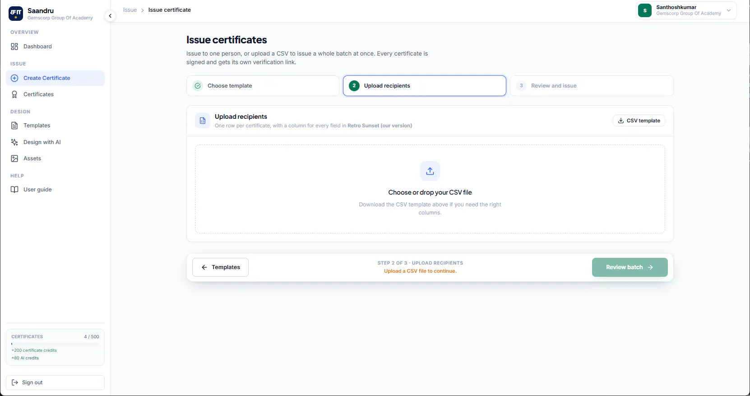Open the User guide book icon

pos(14,190)
